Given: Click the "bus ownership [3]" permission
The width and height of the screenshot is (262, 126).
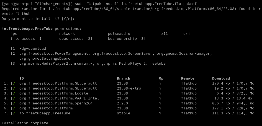Looking at the screenshot, I should [x=127, y=39].
